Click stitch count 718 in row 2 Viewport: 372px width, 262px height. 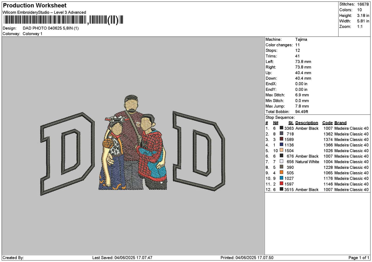pos(290,134)
